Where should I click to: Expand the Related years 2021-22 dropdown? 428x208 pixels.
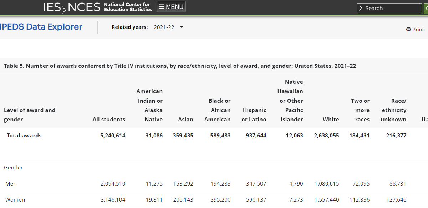(x=168, y=27)
